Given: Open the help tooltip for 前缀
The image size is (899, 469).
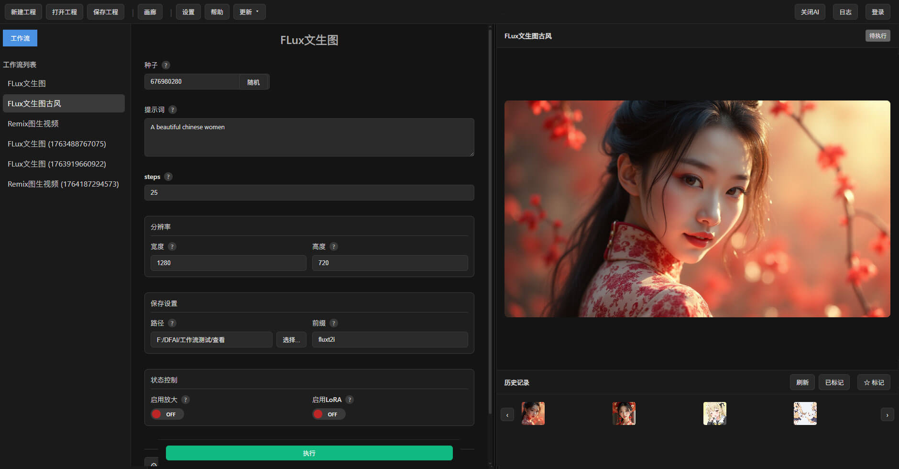Looking at the screenshot, I should point(334,323).
